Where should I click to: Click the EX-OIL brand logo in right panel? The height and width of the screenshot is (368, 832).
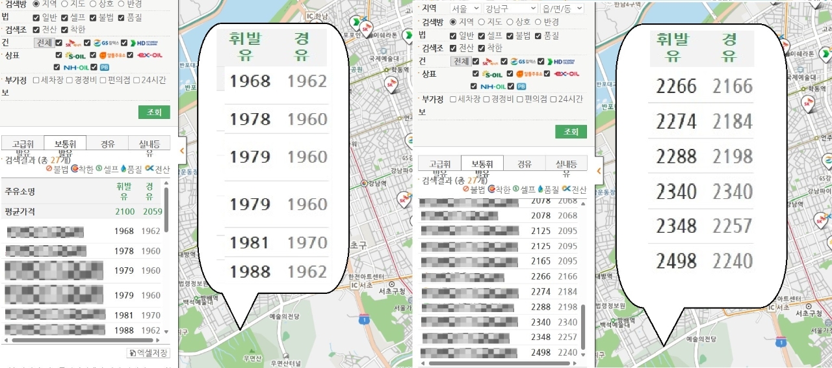click(565, 74)
